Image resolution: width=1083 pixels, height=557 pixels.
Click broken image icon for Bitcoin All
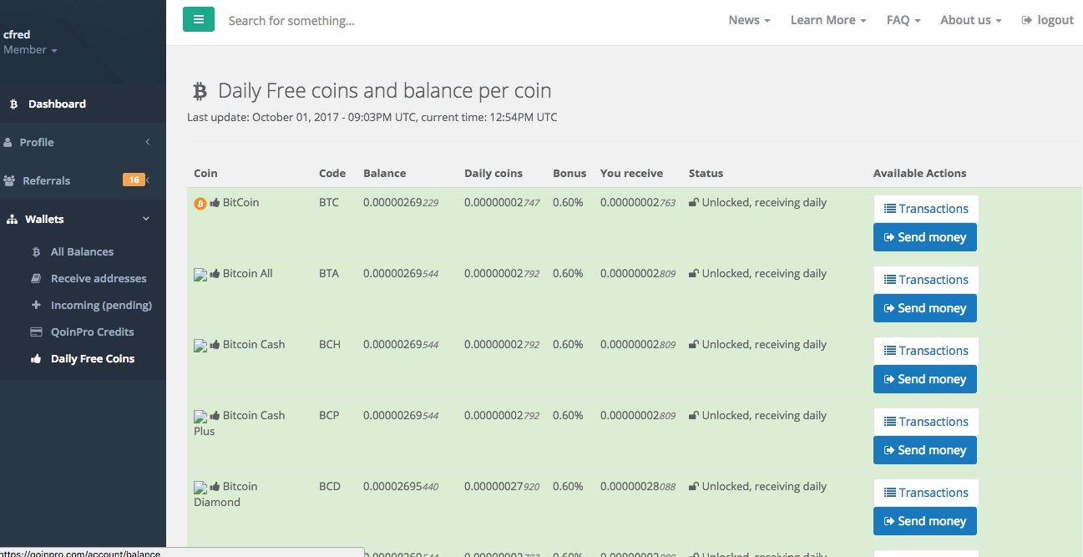(200, 274)
